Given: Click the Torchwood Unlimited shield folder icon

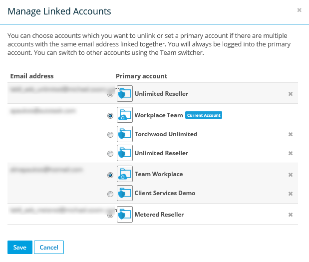Looking at the screenshot, I should (124, 134).
